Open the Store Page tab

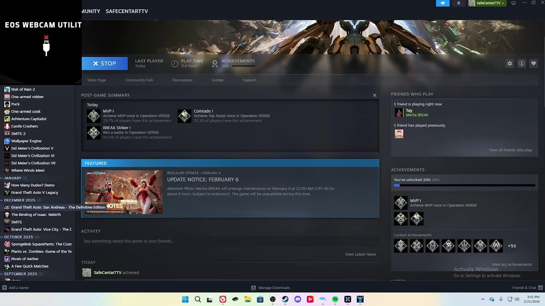97,80
